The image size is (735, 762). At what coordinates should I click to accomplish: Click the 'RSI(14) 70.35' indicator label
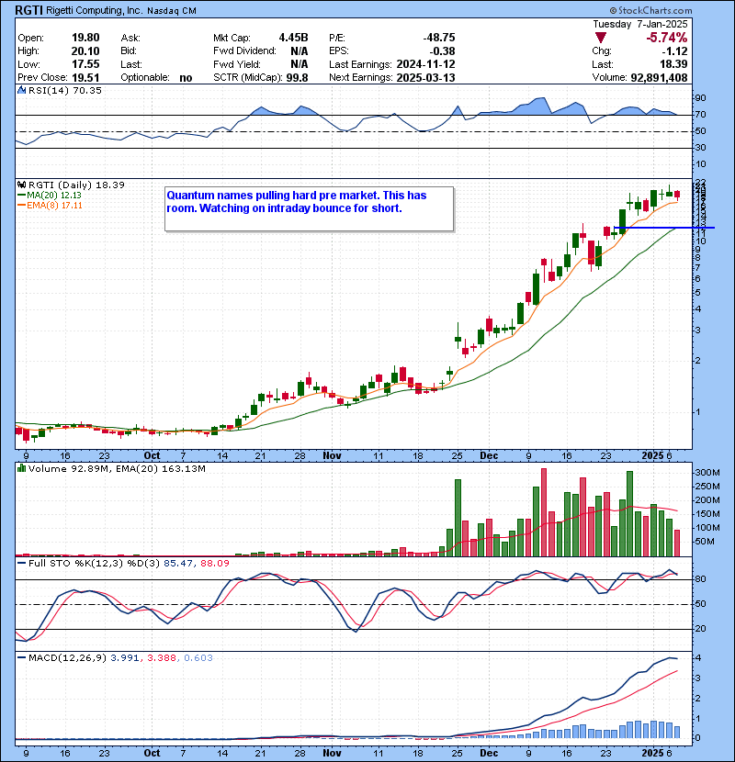point(65,90)
